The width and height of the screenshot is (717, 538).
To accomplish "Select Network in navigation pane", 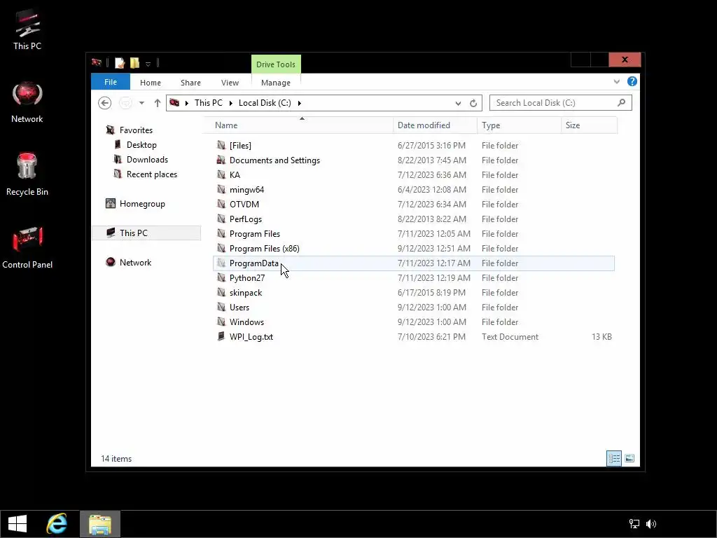I will coord(135,262).
